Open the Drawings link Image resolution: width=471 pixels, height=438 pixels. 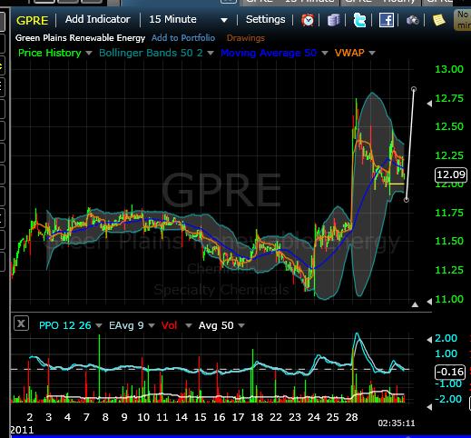pyautogui.click(x=246, y=38)
